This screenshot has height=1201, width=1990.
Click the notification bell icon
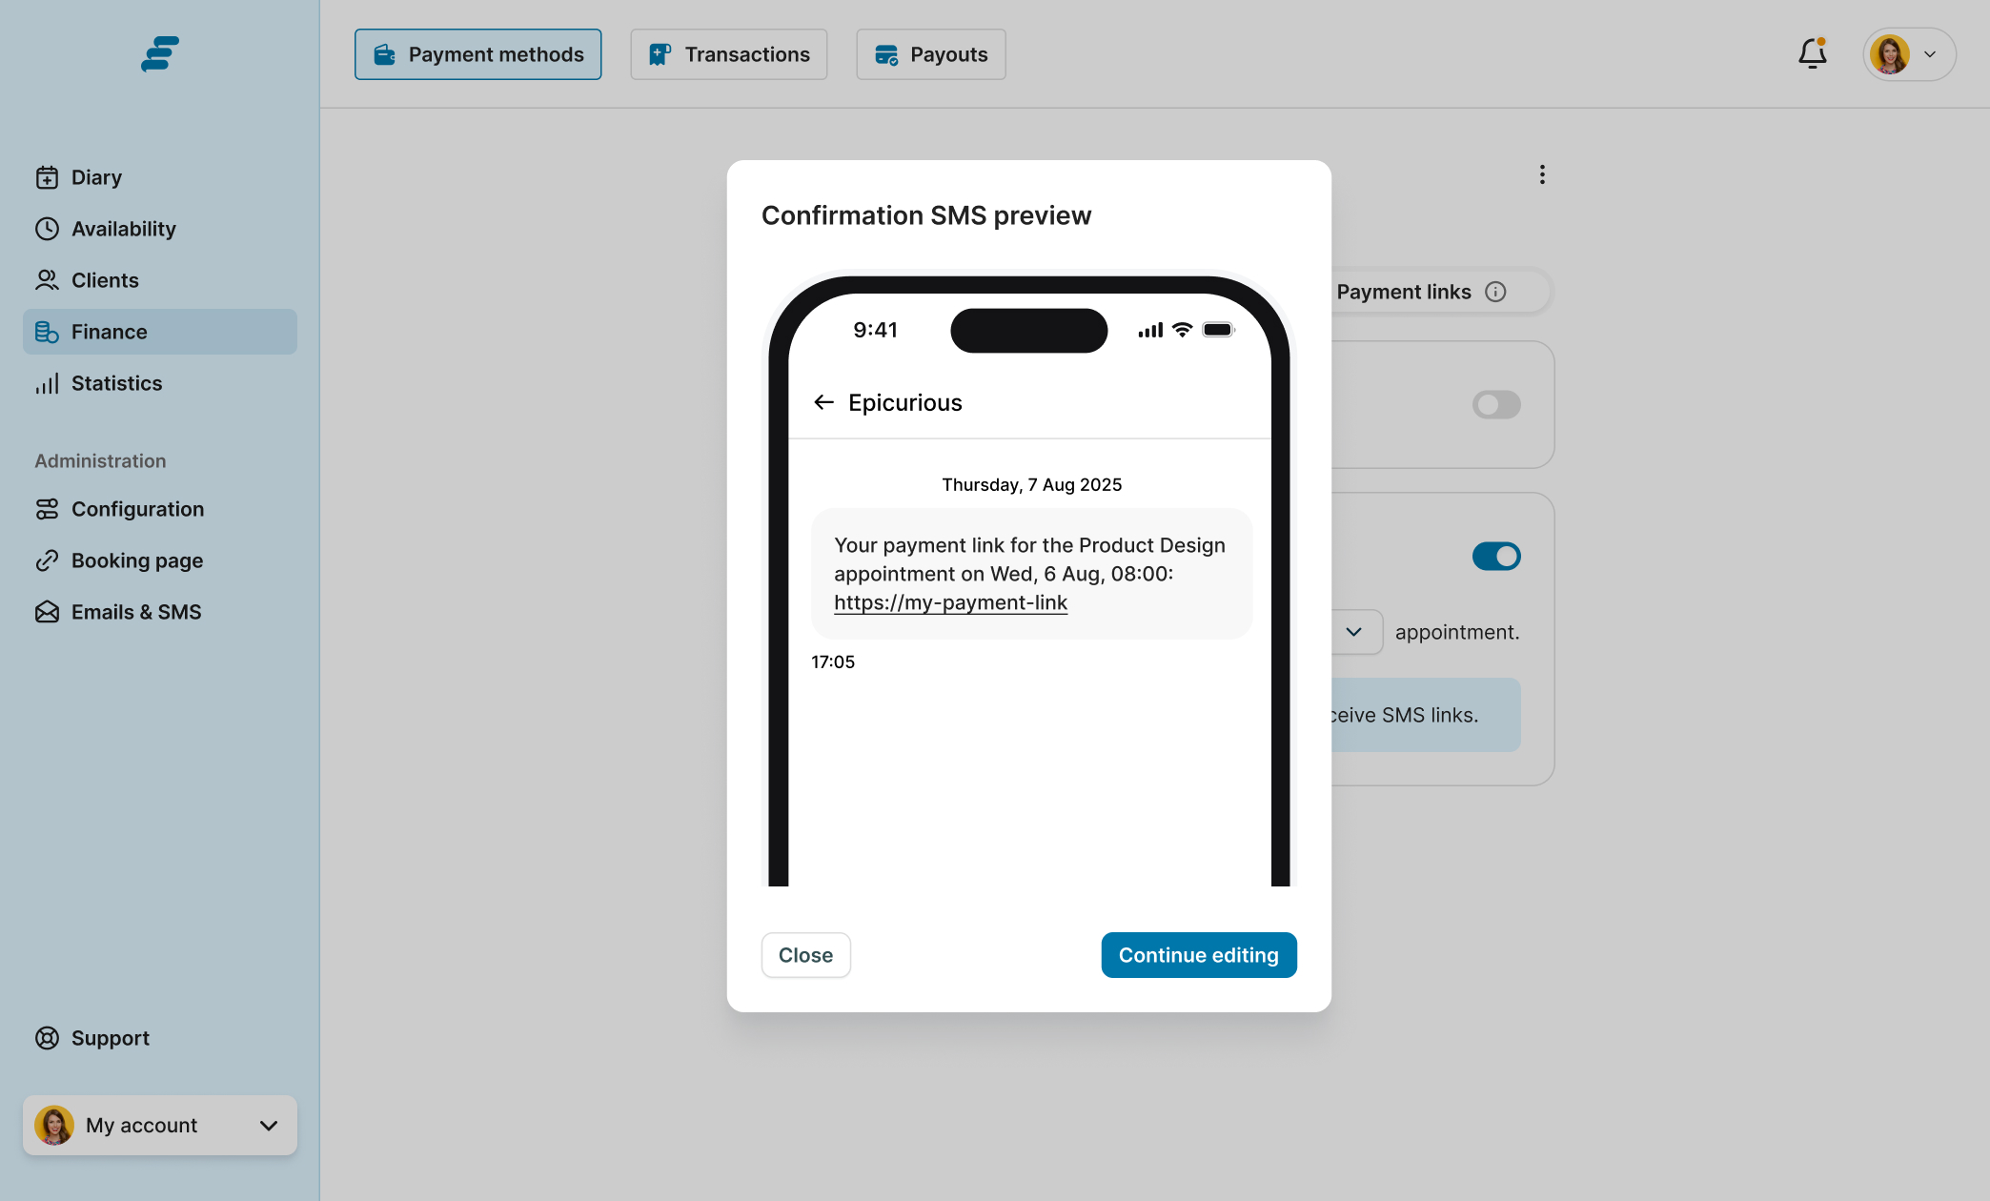pyautogui.click(x=1812, y=54)
